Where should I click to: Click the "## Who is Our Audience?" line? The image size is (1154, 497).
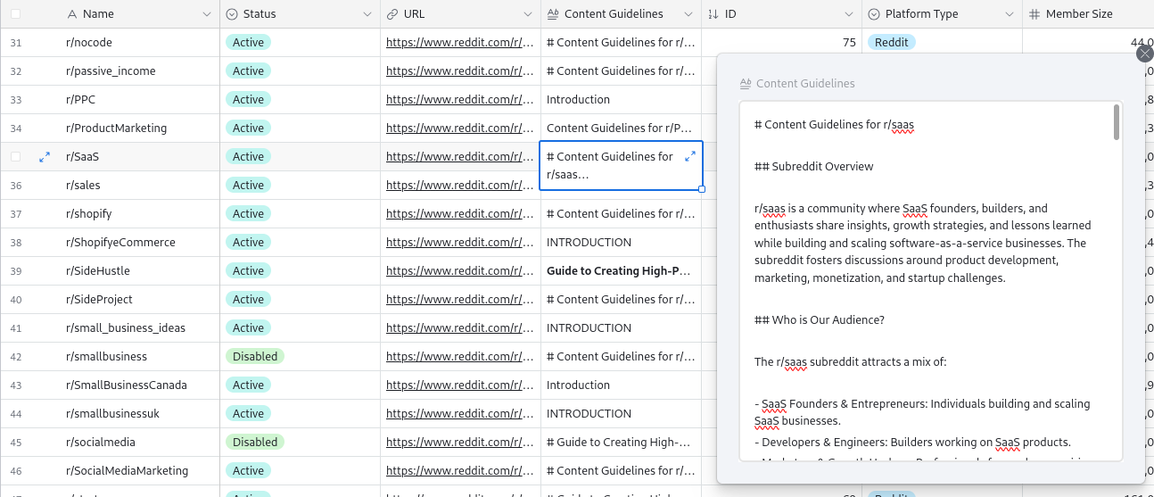(x=820, y=320)
